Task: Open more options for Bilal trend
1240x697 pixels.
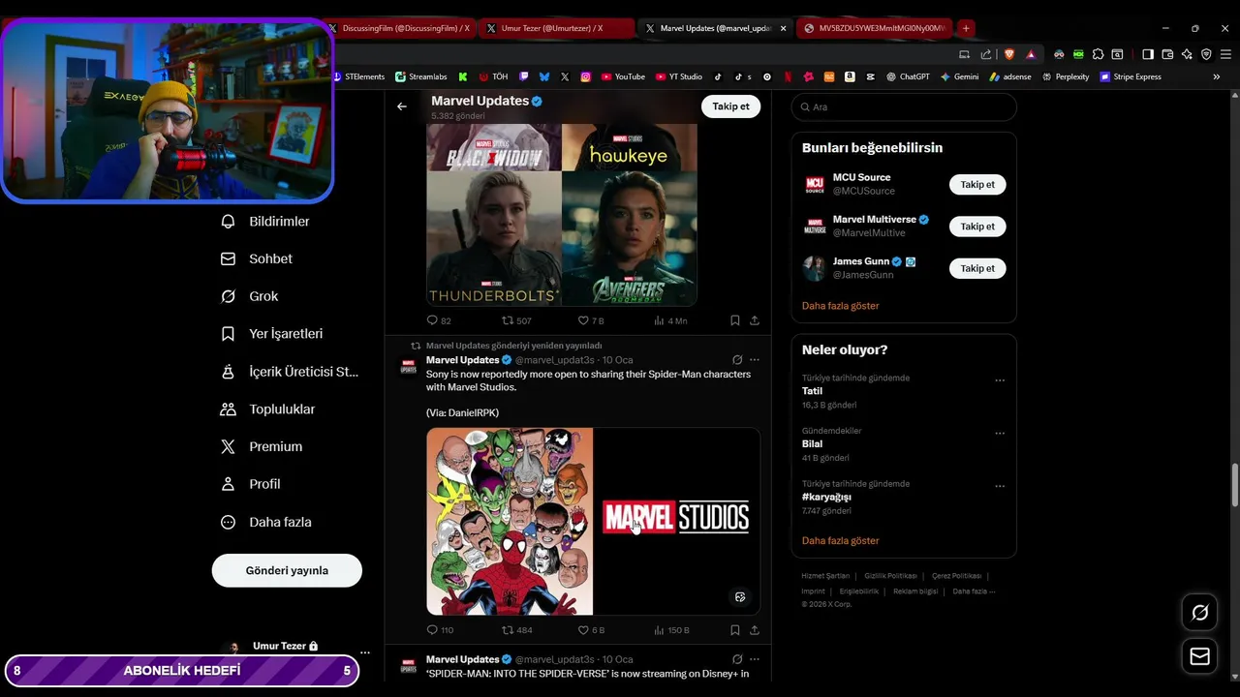Action: pyautogui.click(x=1000, y=434)
